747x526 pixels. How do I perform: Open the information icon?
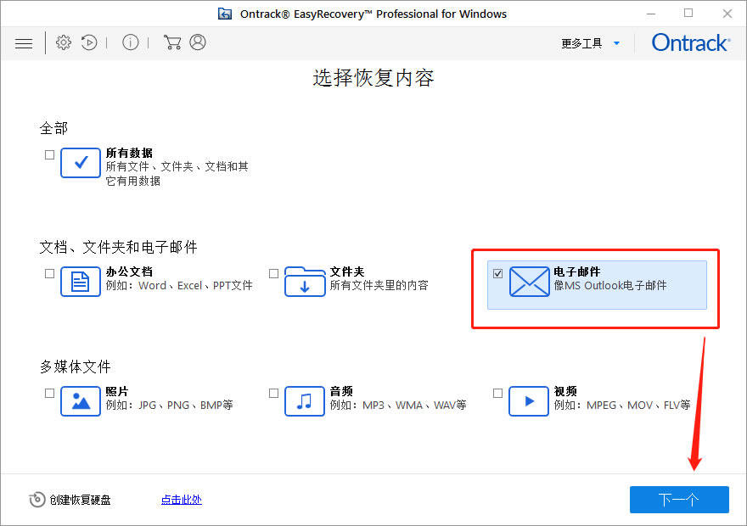pyautogui.click(x=130, y=42)
